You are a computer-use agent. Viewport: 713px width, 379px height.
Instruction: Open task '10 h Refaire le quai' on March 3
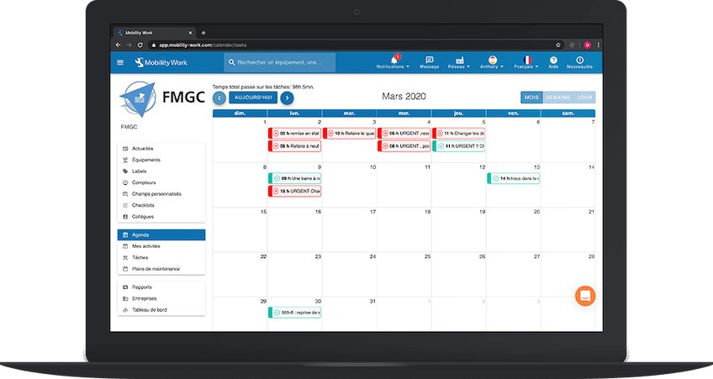point(349,134)
